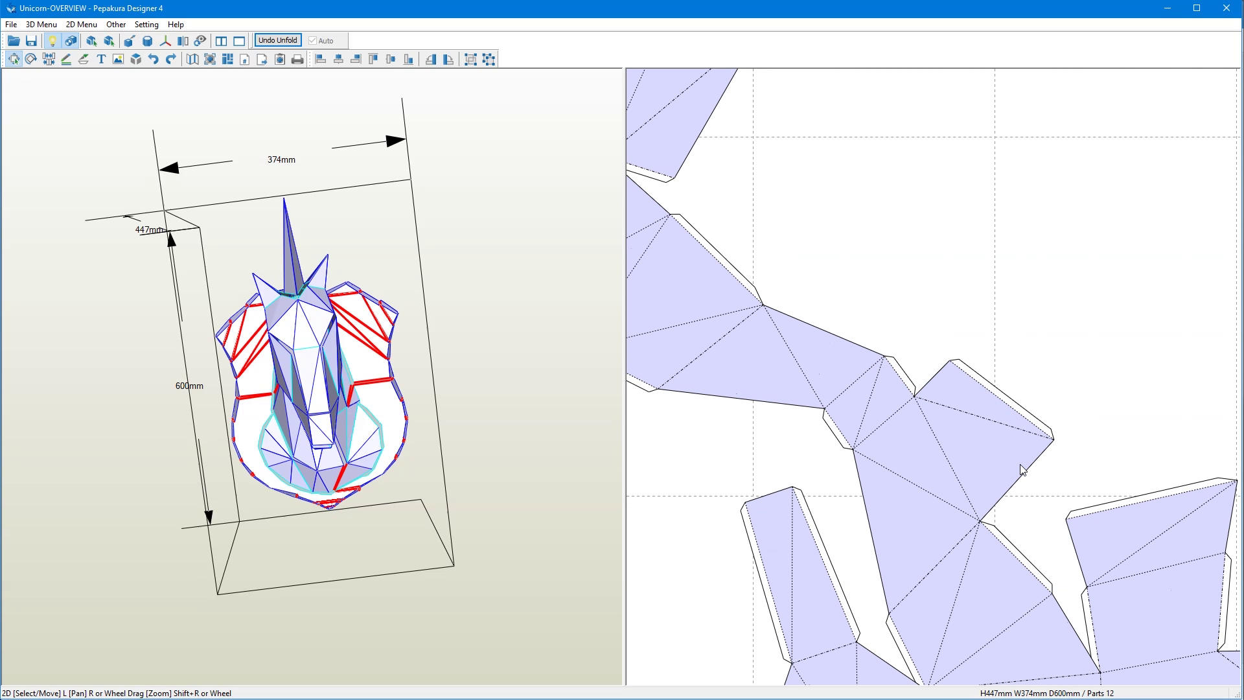Open the 3D Menu dropdown
The width and height of the screenshot is (1244, 700).
40,24
